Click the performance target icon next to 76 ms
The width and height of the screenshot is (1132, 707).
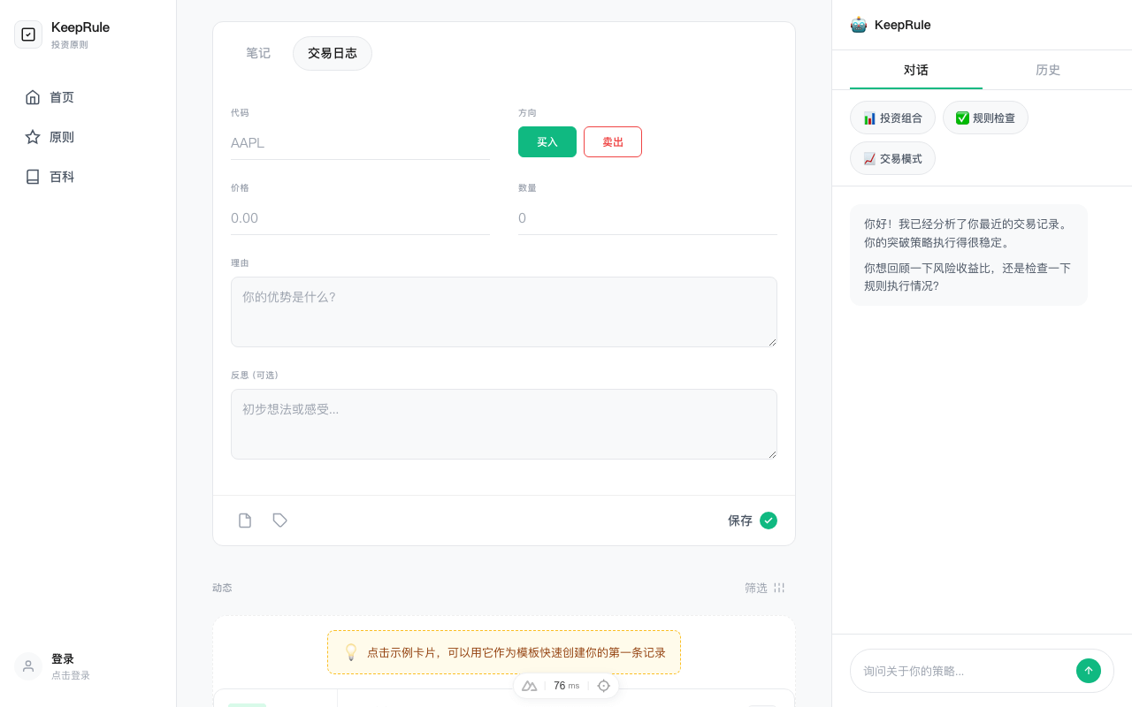603,686
